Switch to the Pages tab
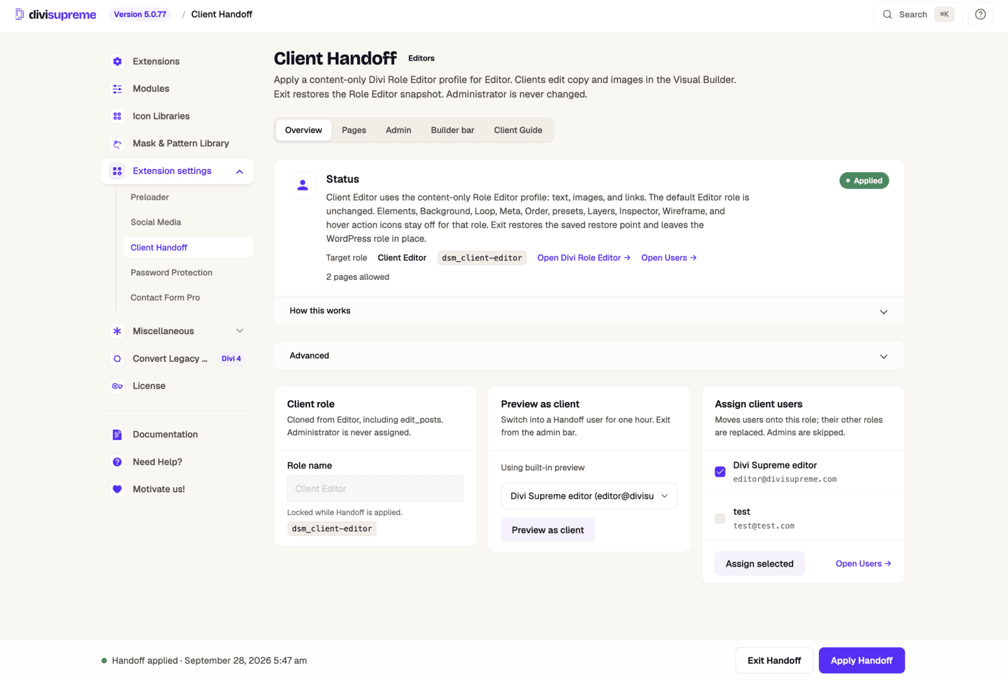The image size is (1008, 680). tap(354, 130)
